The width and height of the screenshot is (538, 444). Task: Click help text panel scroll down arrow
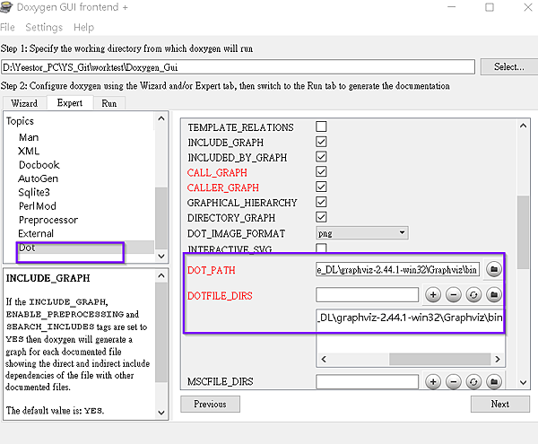161,413
